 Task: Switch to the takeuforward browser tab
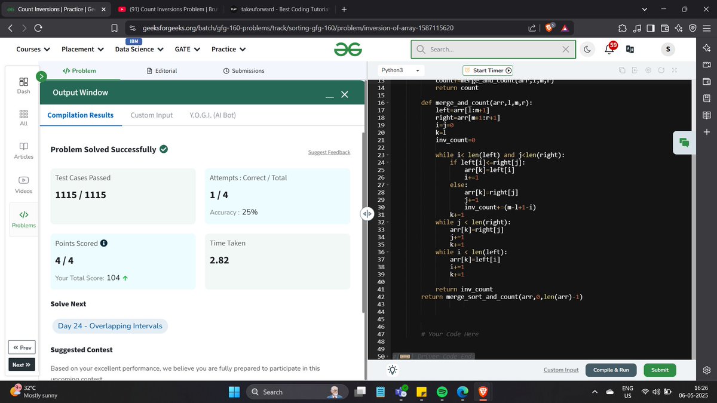point(280,10)
